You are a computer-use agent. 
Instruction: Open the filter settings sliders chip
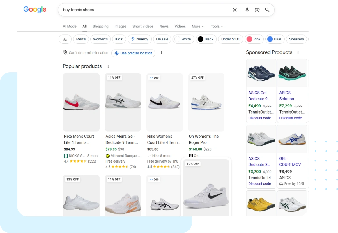tap(65, 39)
